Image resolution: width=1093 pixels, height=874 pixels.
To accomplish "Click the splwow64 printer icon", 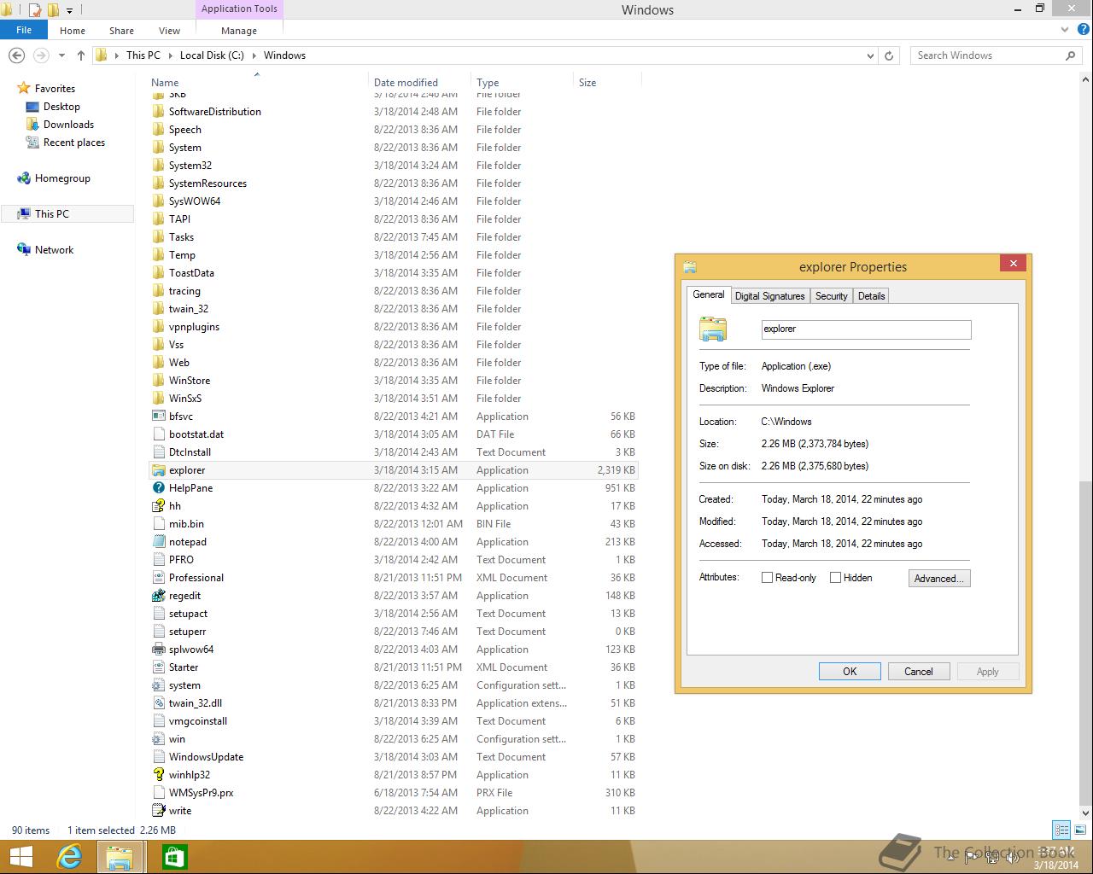I will [158, 650].
